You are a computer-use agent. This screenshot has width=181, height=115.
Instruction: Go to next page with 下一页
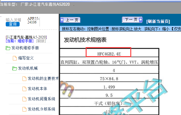click(x=132, y=20)
